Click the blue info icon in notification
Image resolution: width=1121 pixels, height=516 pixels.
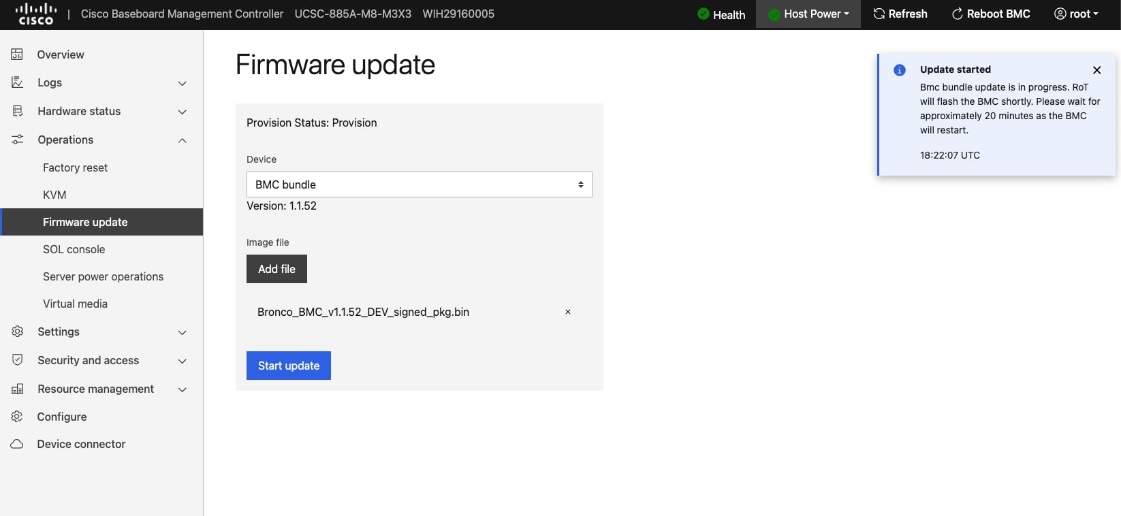(x=900, y=70)
